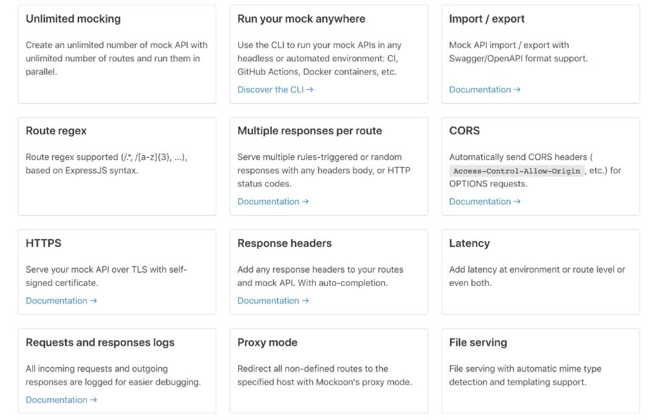
Task: Click the File serving card heading
Action: [x=477, y=342]
